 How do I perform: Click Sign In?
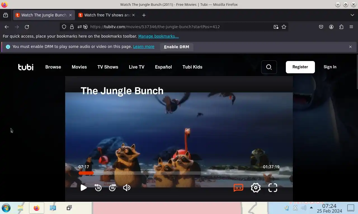[330, 67]
